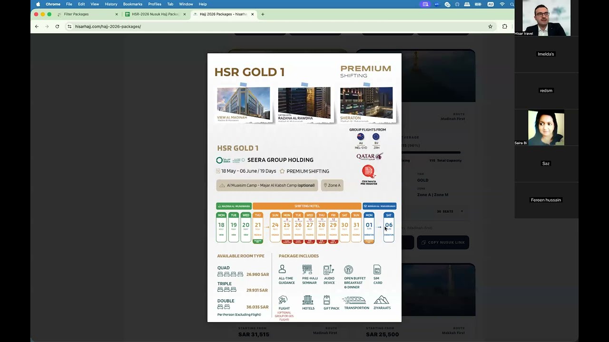Open the File menu
This screenshot has height=342, width=609.
[69, 4]
